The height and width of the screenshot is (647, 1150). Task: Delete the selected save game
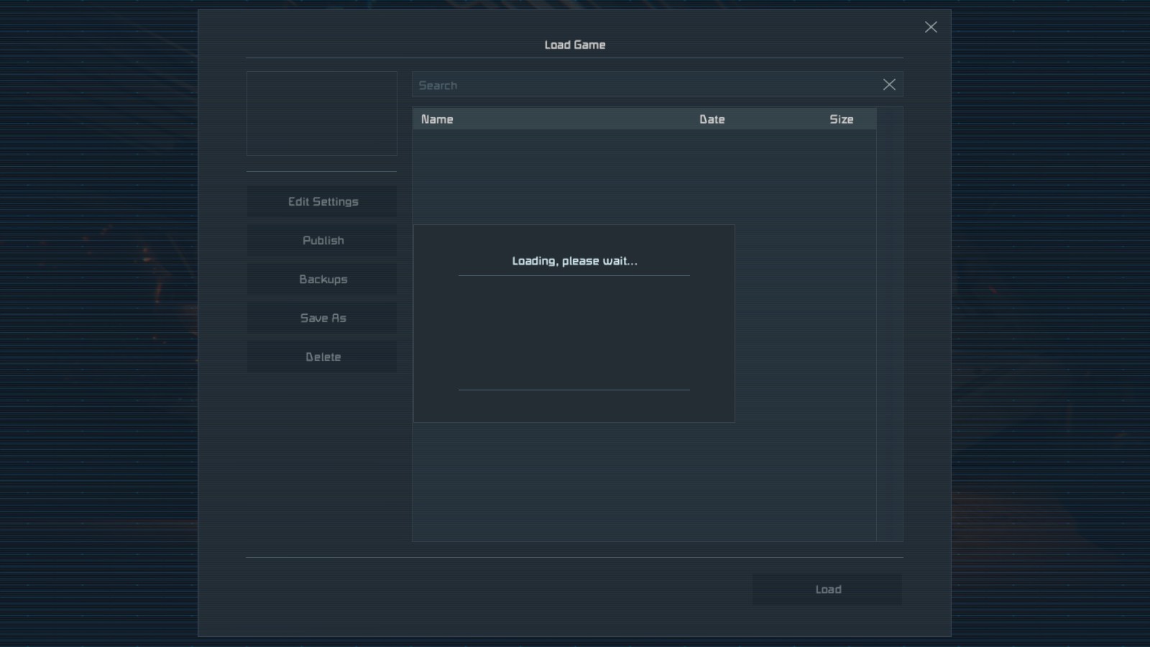pyautogui.click(x=323, y=357)
